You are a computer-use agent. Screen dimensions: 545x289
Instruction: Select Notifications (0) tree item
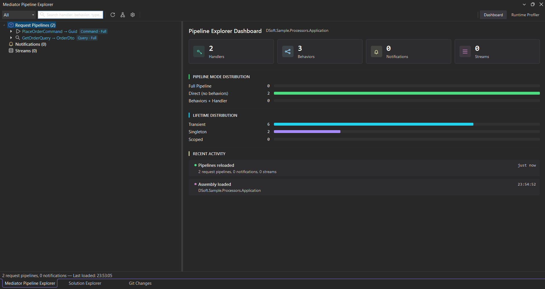(x=31, y=44)
